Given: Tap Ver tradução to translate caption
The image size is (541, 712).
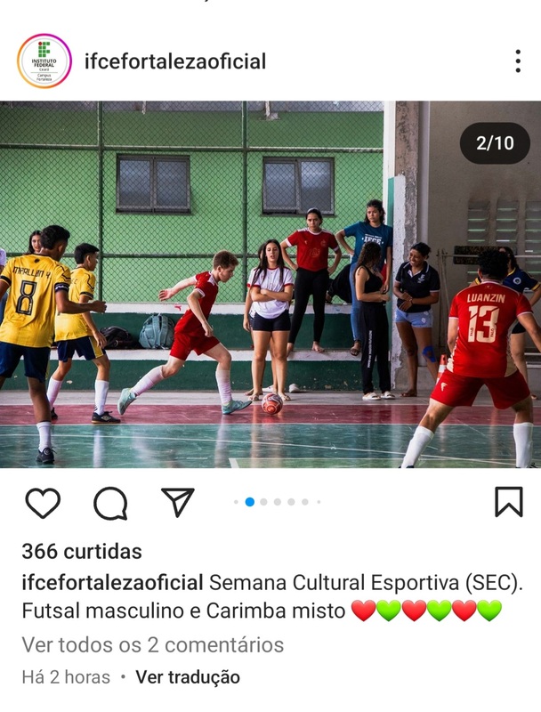Looking at the screenshot, I should point(188,677).
